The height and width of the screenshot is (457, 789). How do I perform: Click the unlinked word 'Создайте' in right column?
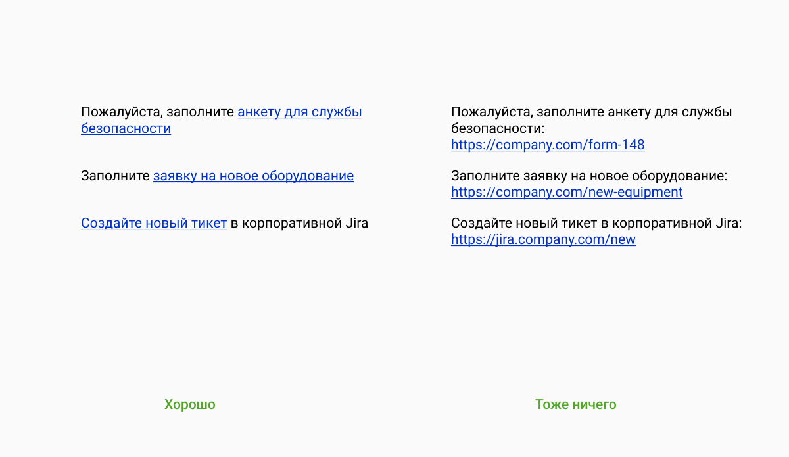click(477, 224)
